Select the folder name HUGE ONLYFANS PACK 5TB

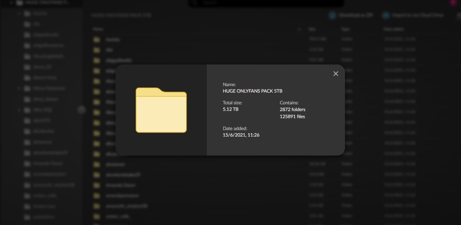click(252, 91)
